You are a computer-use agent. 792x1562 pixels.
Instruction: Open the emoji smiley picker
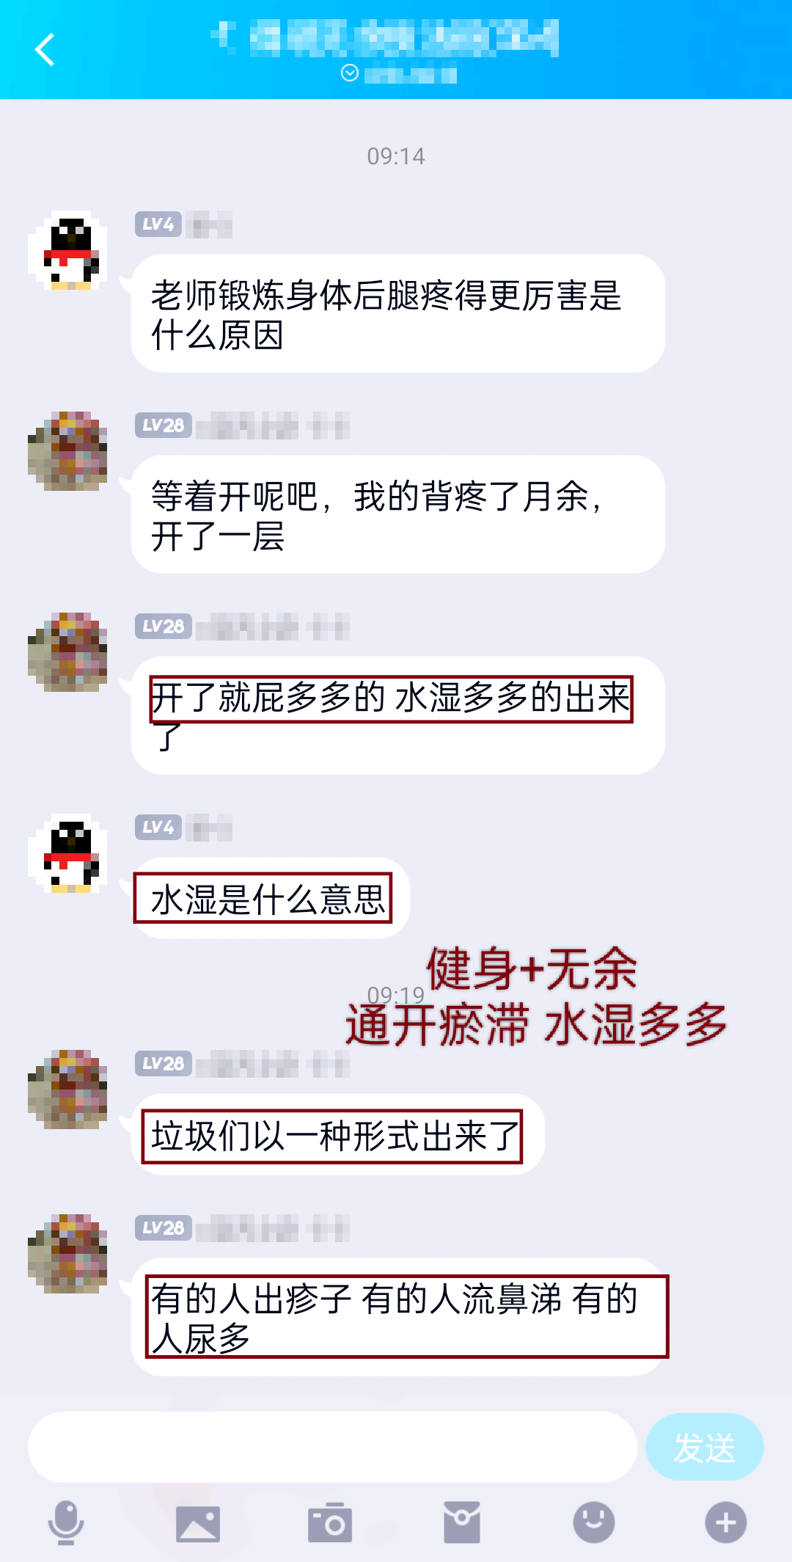click(594, 1522)
